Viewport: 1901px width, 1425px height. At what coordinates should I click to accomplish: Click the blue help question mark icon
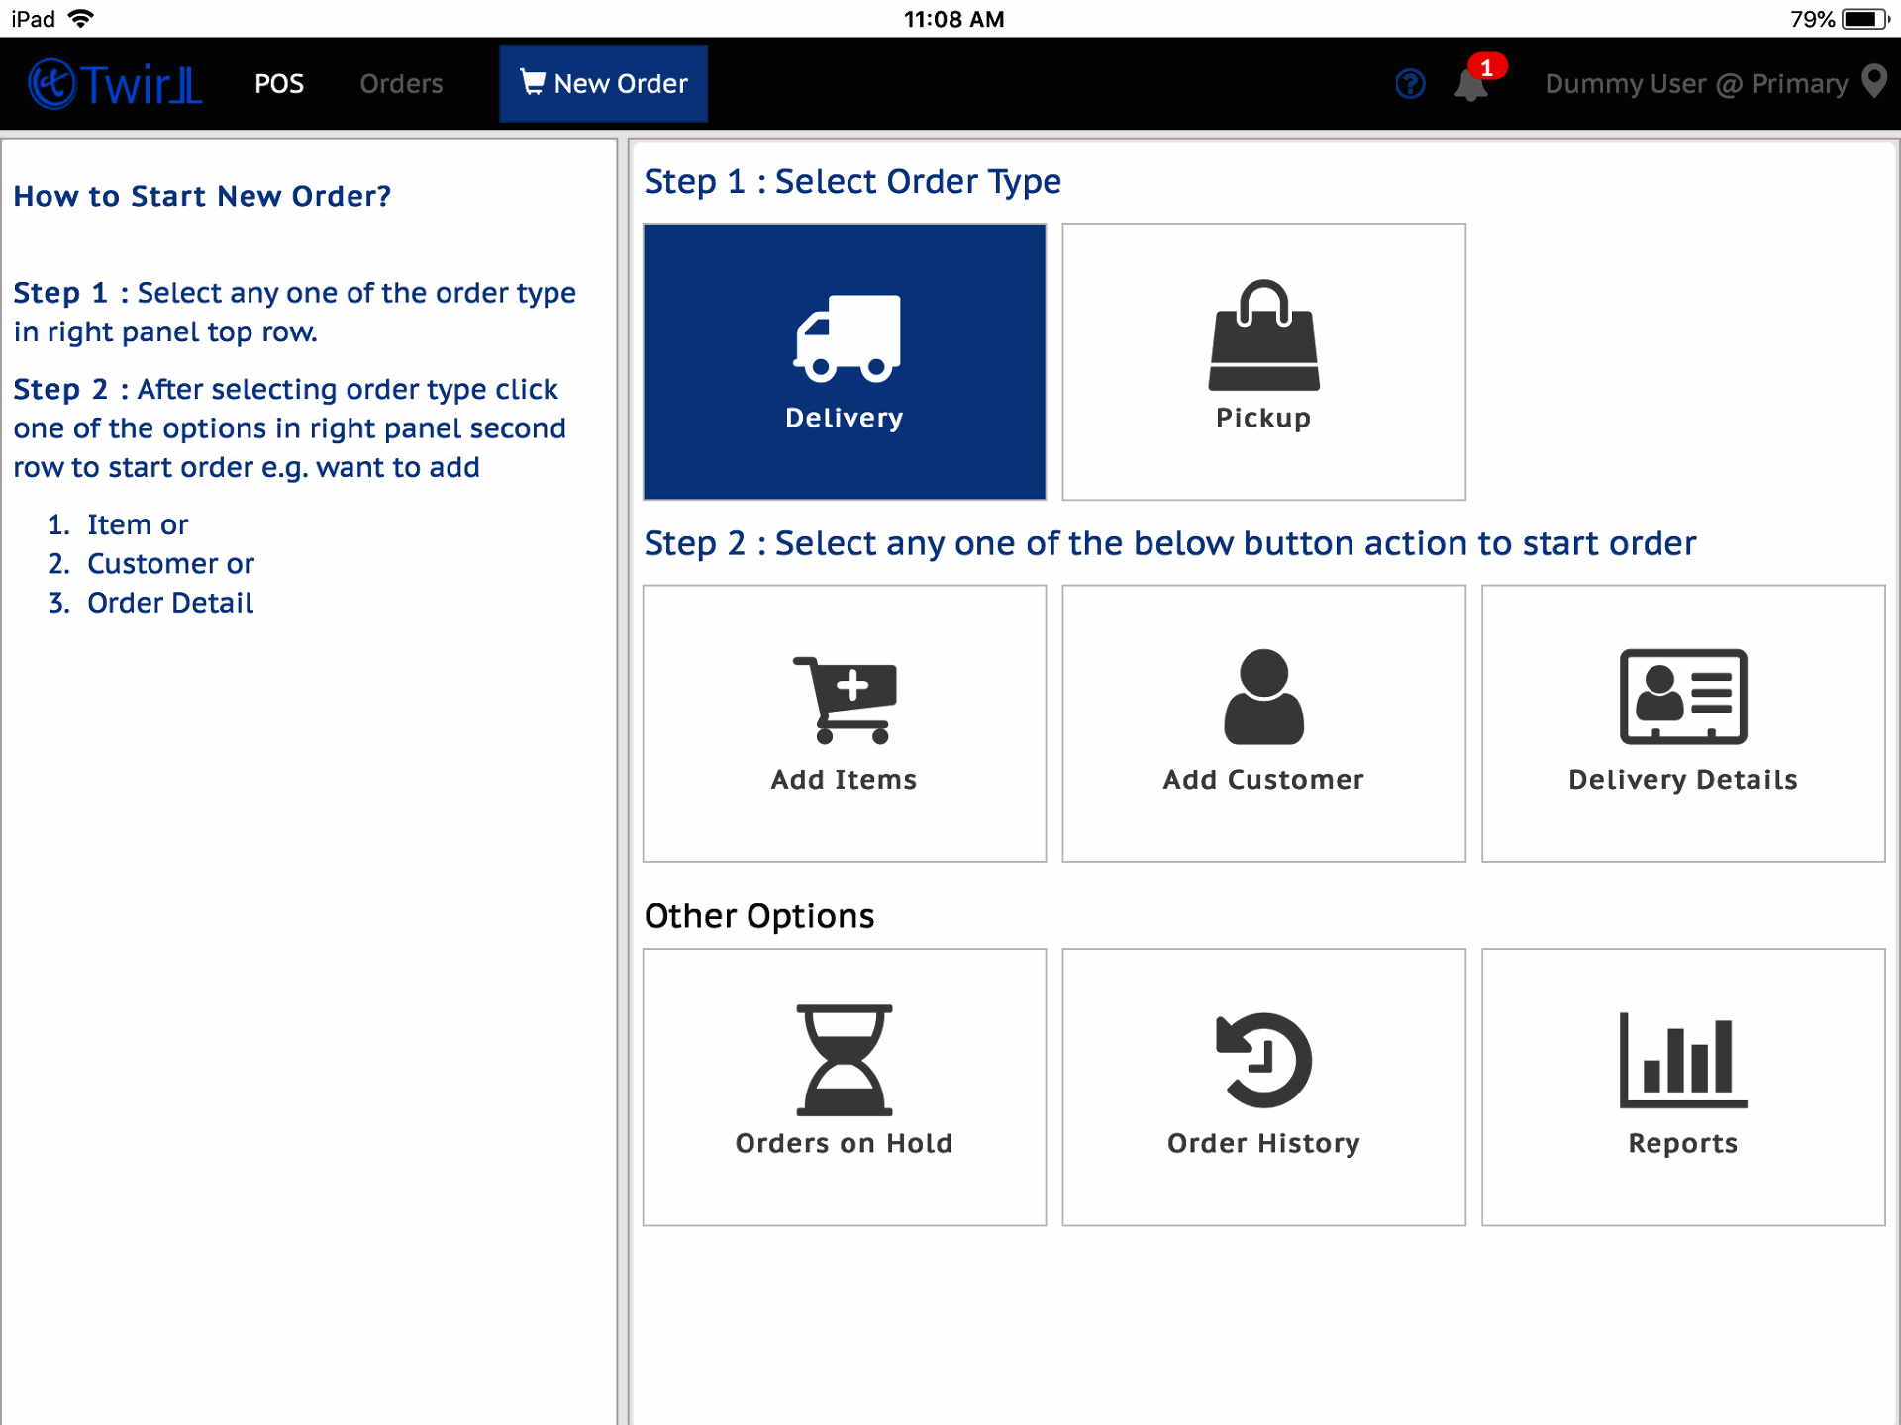click(x=1410, y=84)
